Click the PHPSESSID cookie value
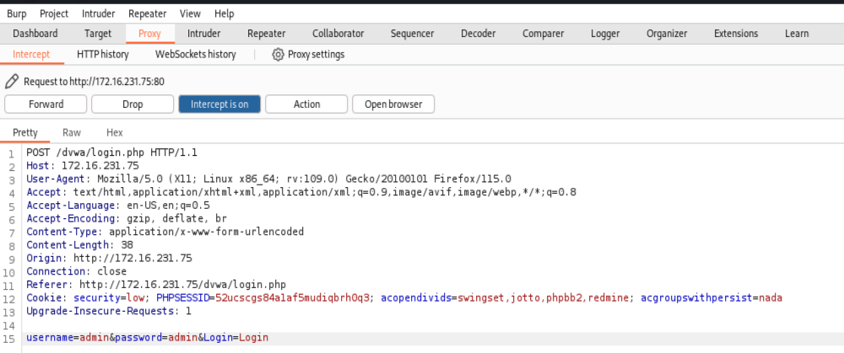The image size is (844, 353). [x=292, y=297]
